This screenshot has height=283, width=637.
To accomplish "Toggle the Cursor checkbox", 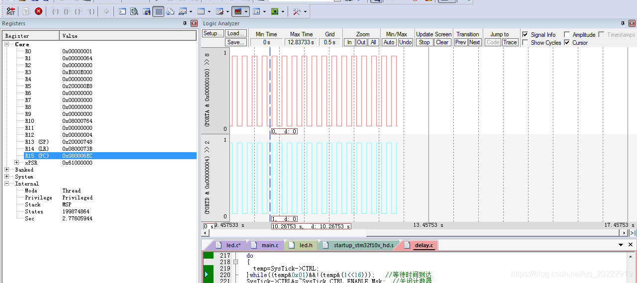I will tap(567, 42).
